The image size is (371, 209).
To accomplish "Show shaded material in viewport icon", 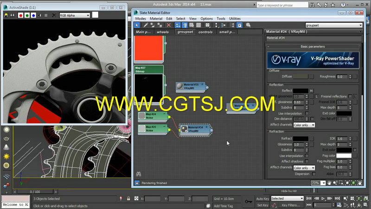I will pyautogui.click(x=192, y=25).
